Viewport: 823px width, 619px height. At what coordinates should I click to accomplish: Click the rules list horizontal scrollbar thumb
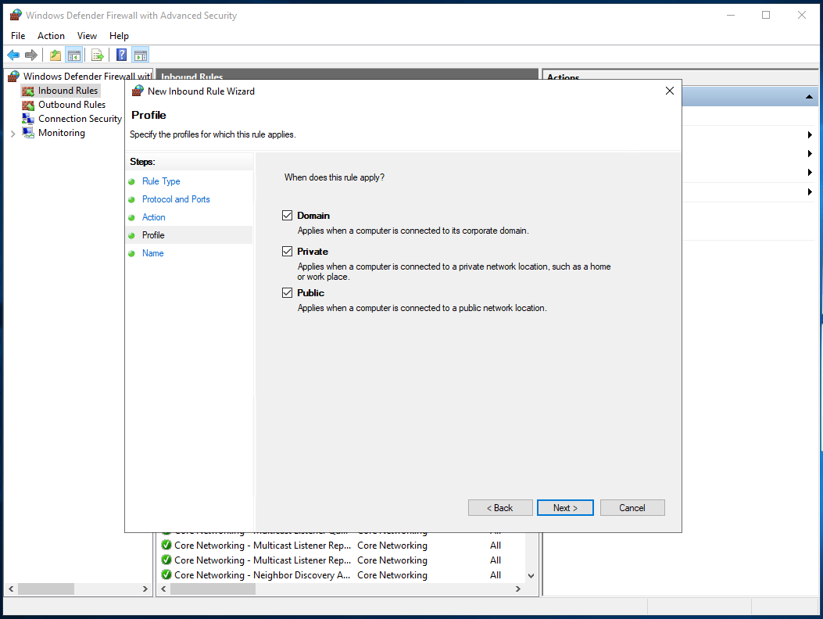pos(213,589)
